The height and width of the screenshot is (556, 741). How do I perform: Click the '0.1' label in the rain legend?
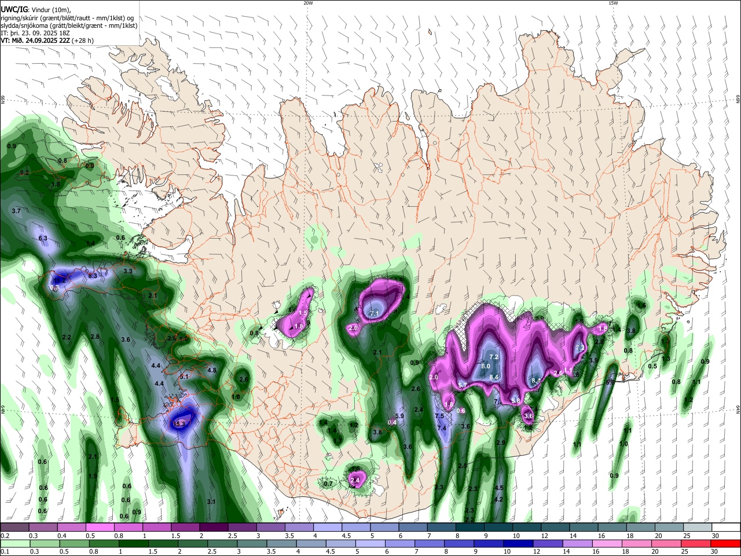click(x=5, y=552)
